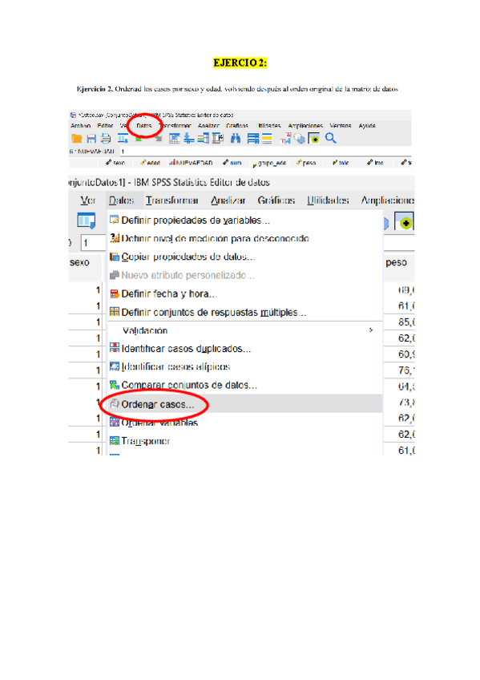Image resolution: width=480 pixels, height=680 pixels.
Task: Click Recall dialogs icon in enlarged SPSS toolbar
Action: point(87,221)
